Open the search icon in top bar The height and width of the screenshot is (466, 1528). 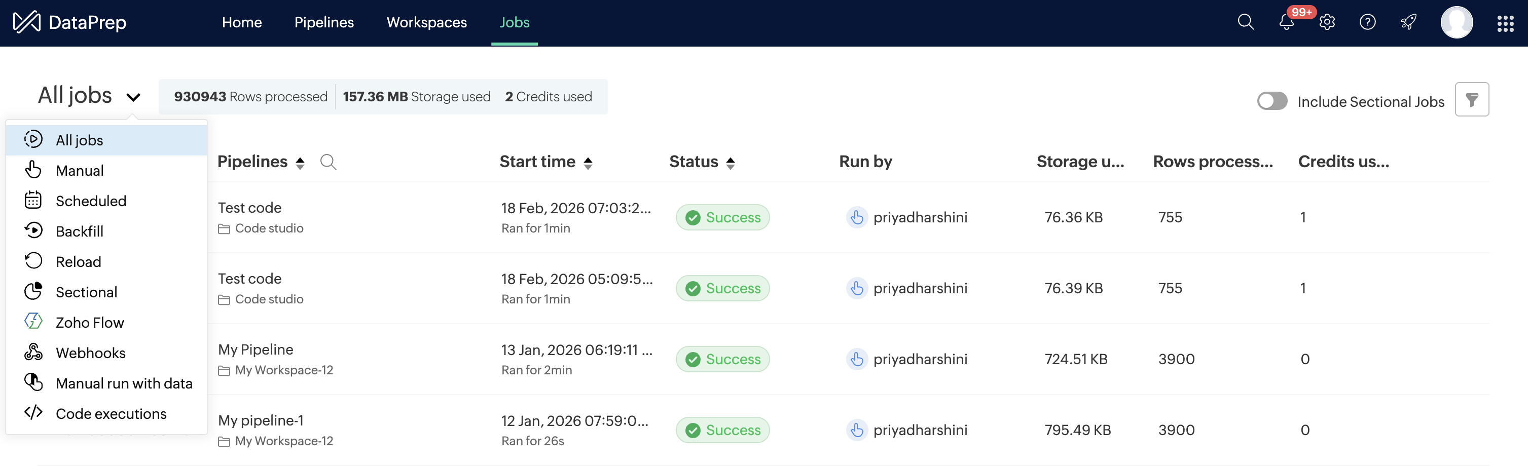click(x=1245, y=22)
